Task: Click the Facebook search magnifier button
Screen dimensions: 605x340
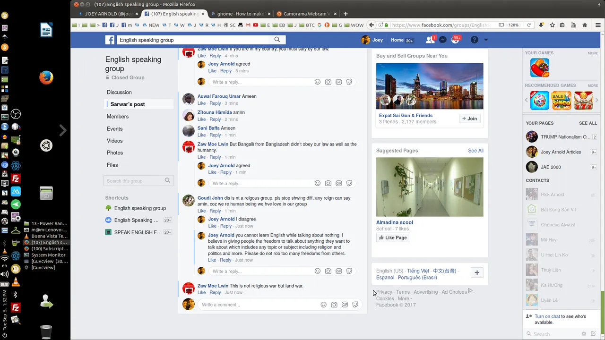Action: [277, 40]
